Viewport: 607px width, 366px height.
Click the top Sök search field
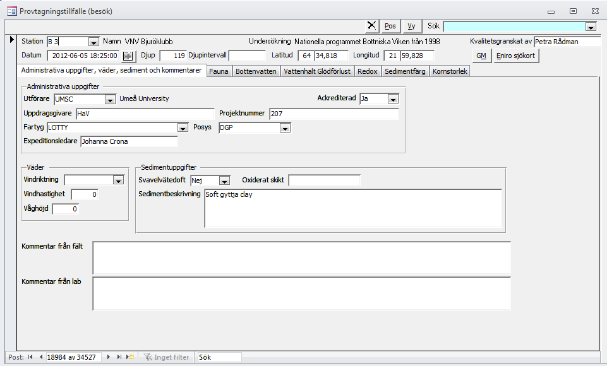click(515, 27)
